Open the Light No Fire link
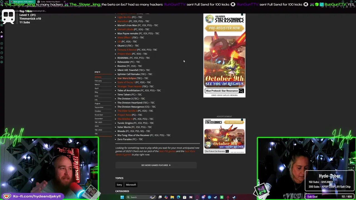 pyautogui.click(x=124, y=17)
